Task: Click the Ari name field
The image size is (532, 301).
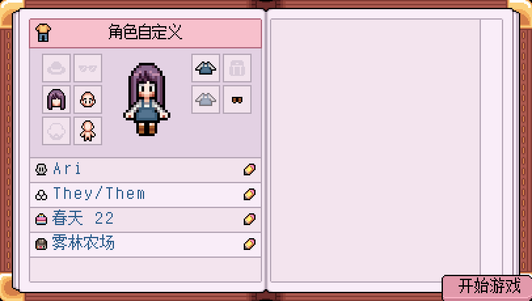Action: (x=145, y=170)
